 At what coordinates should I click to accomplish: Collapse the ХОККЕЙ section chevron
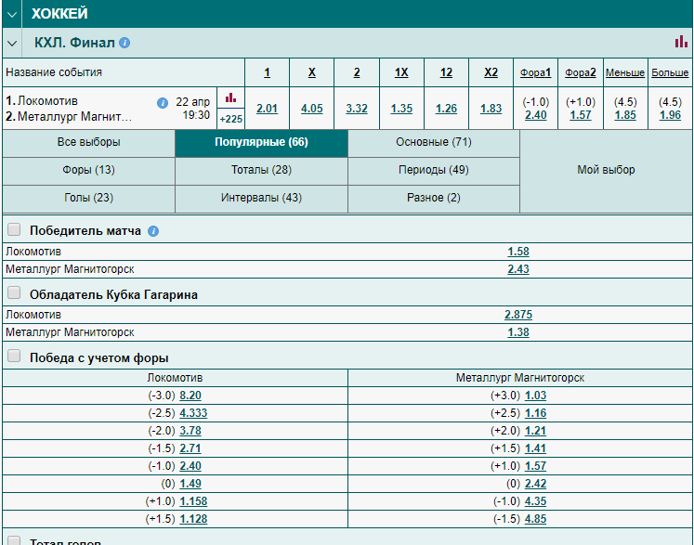pos(12,14)
